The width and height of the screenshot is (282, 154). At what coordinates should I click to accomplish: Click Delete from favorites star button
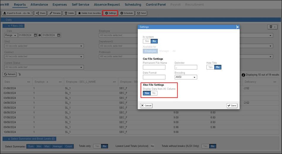[89, 13]
